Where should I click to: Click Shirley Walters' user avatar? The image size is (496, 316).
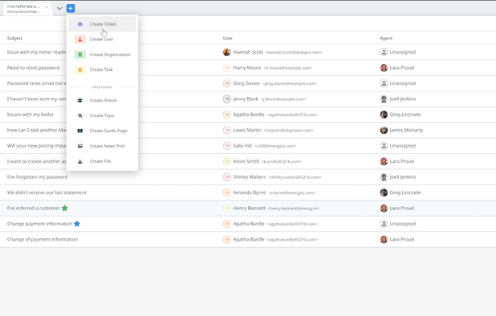(x=227, y=177)
